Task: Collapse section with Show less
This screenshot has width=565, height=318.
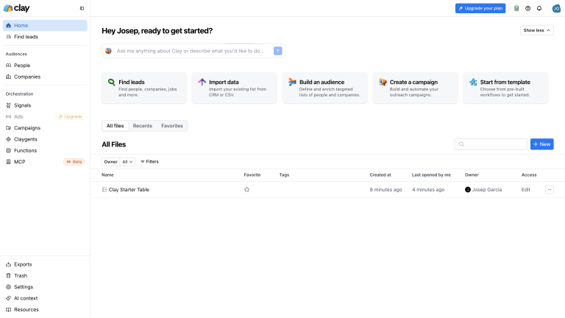Action: coord(536,30)
